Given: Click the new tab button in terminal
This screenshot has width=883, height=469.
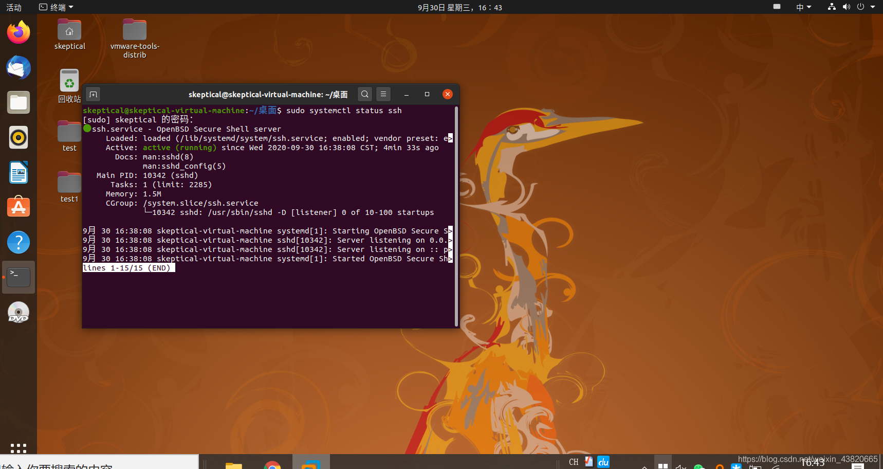Looking at the screenshot, I should (x=93, y=94).
